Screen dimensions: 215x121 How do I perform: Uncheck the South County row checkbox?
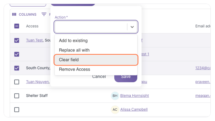tap(17, 68)
